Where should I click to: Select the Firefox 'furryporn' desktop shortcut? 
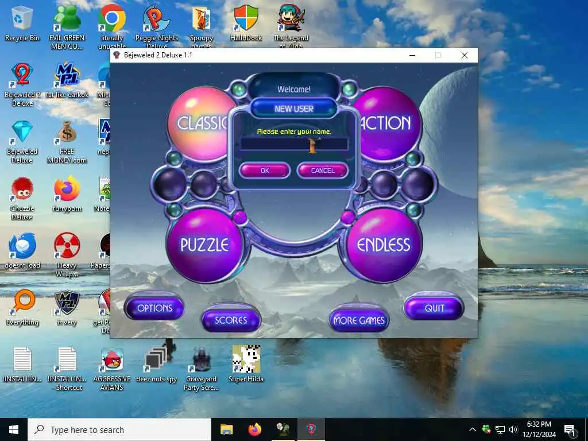[x=67, y=194]
